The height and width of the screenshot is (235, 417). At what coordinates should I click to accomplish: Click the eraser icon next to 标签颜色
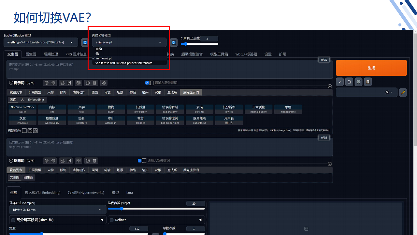pos(35,131)
